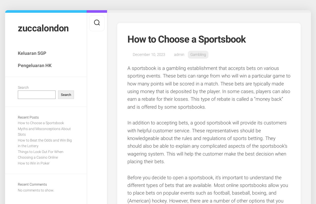Image resolution: width=316 pixels, height=204 pixels.
Task: Click the Recent Comments widget heading
Action: (32, 184)
